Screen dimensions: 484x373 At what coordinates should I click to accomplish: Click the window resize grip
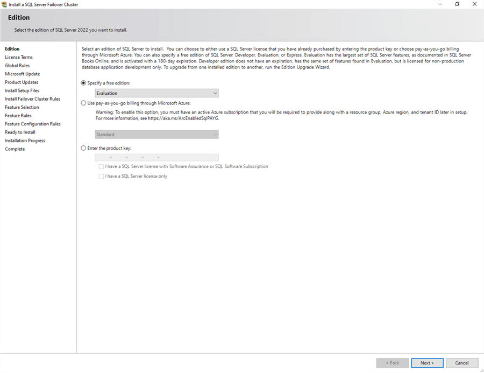coord(481,370)
